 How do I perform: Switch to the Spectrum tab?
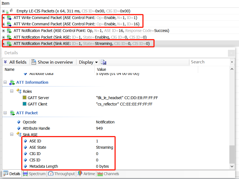34,174
